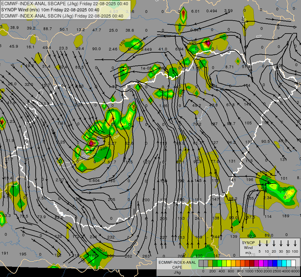The image size is (301, 277).
Task: Click the map value '90.0'
Action: coord(97,49)
